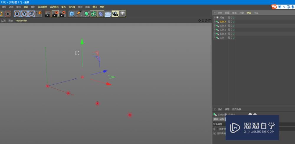Viewport: 295px width, 144px height.
Task: Add a Camera object
Action: coord(115,14)
